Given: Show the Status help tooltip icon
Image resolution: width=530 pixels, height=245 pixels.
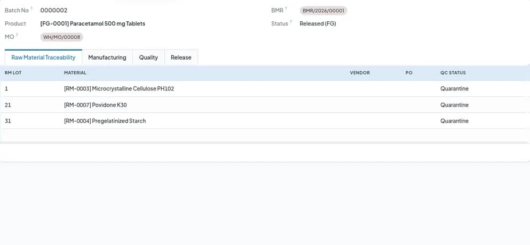Looking at the screenshot, I should 291,22.
